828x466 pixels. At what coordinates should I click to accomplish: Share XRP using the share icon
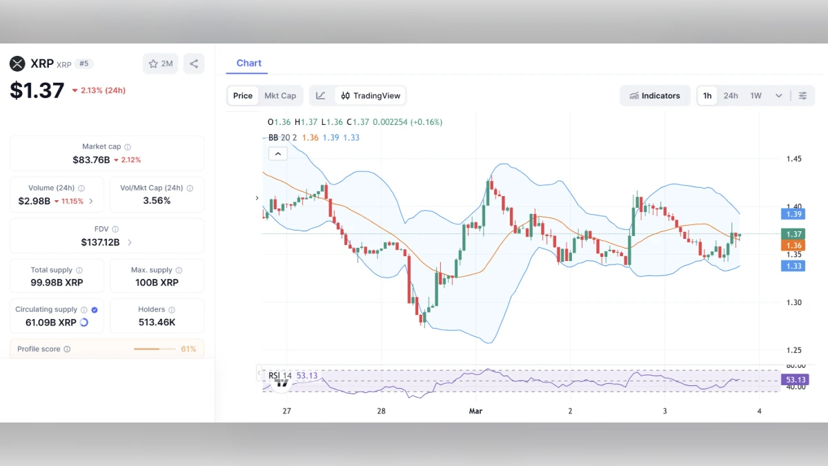pyautogui.click(x=194, y=63)
